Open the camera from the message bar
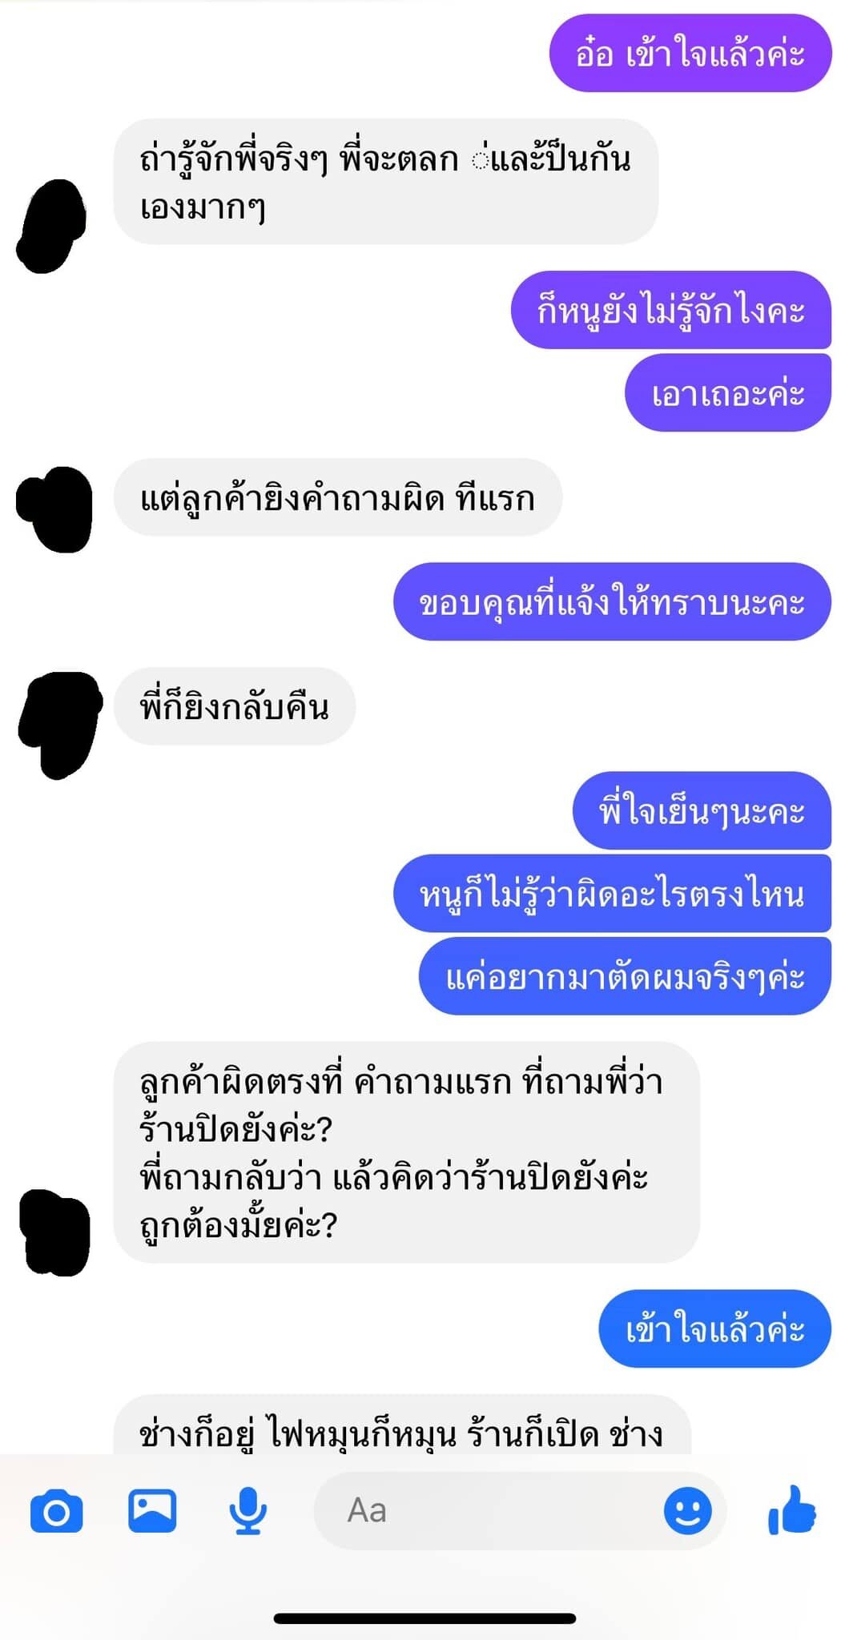 point(56,1512)
